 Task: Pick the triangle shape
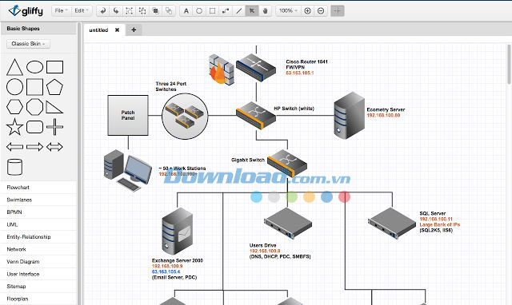point(14,67)
